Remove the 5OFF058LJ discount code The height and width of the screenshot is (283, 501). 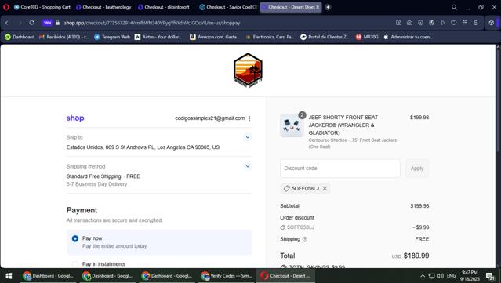coord(325,188)
